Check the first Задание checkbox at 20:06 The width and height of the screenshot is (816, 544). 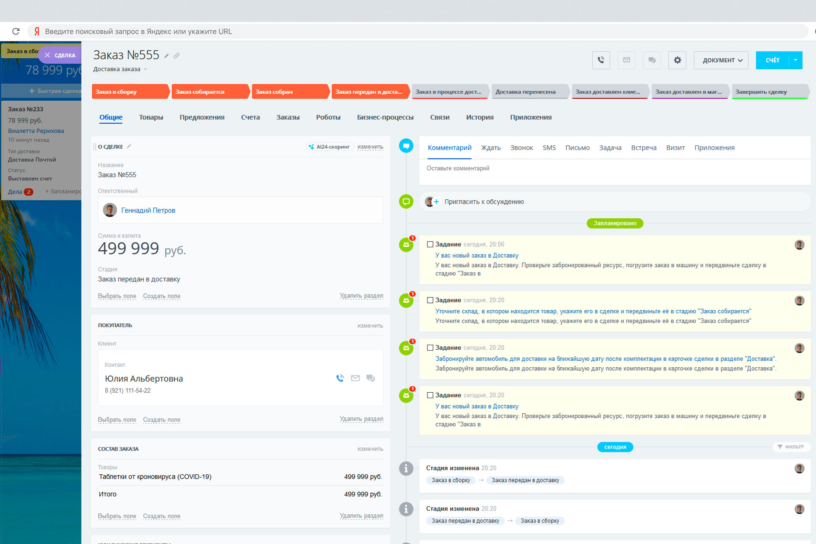coord(430,244)
